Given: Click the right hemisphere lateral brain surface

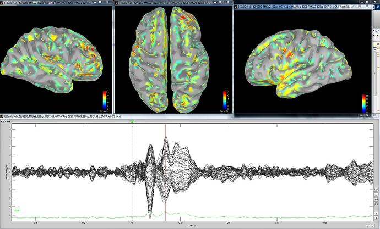Looking at the screenshot, I should coord(298,64).
